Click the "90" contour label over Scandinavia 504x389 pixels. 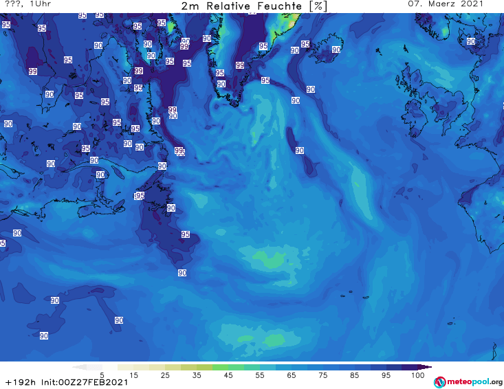471,41
